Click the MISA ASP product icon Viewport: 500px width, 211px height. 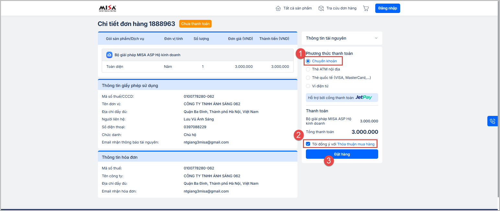click(110, 55)
